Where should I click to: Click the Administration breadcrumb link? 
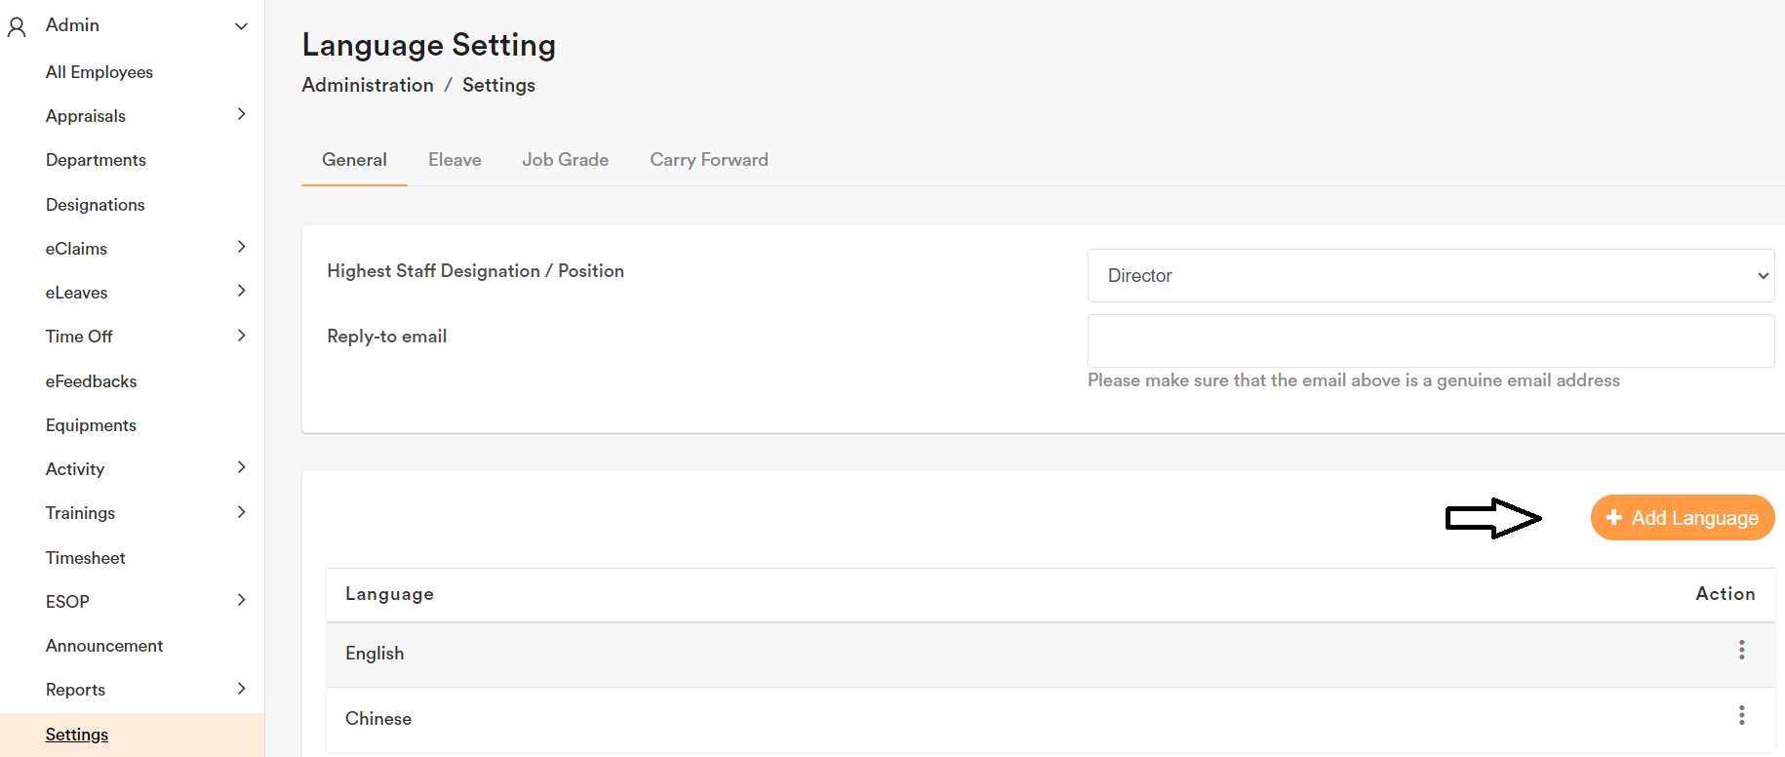coord(368,86)
